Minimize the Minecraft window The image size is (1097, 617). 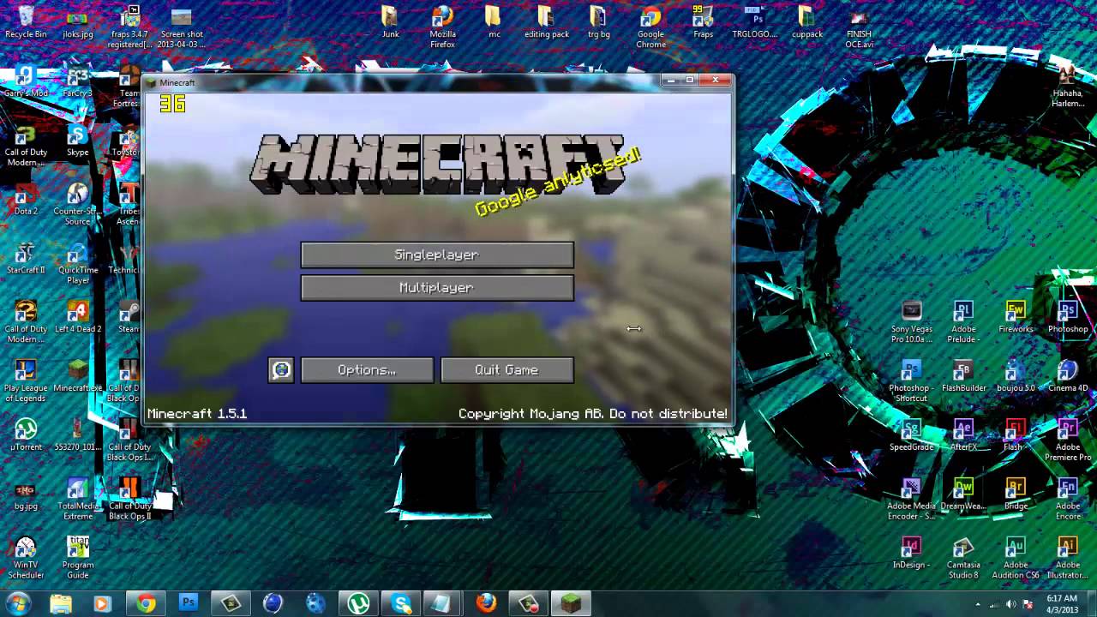point(673,81)
